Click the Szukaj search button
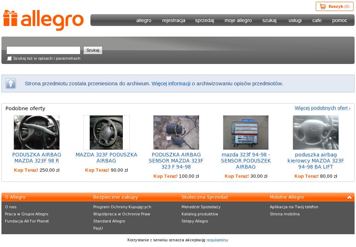Image resolution: width=356 pixels, height=247 pixels. pyautogui.click(x=93, y=50)
